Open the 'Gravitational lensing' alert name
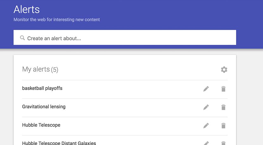Viewport: 263px width, 145px height. [x=44, y=107]
